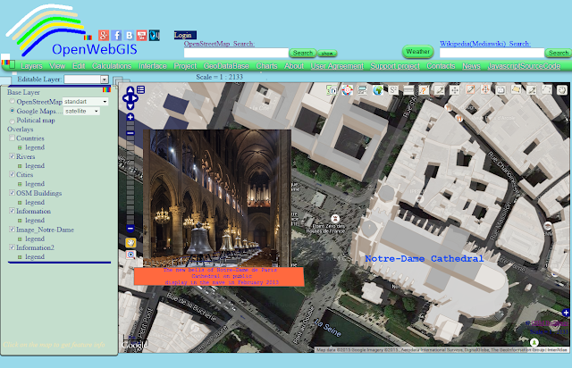Viewport: 572px width, 368px height.
Task: Select the hand pan tool
Action: pos(130,242)
